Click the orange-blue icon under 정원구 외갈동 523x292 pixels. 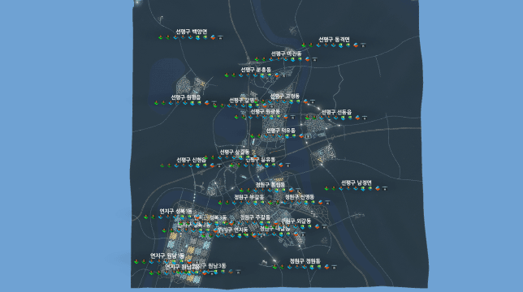[317, 226]
